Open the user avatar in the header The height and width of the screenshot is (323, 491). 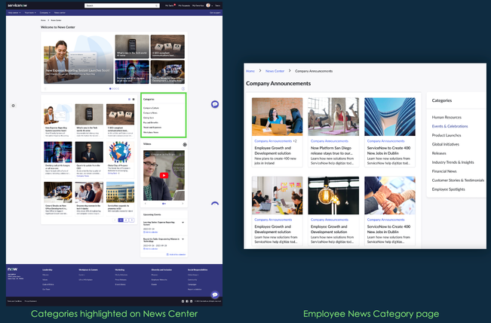pyautogui.click(x=208, y=5)
